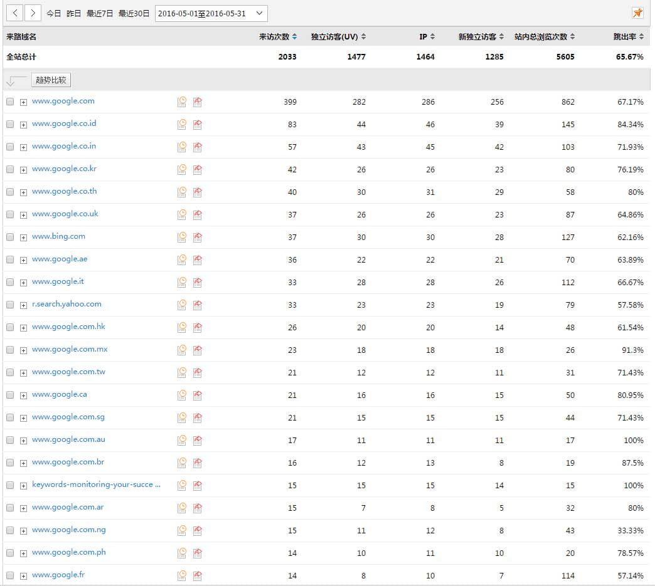Expand www.google.co.uk plus toggle

[x=23, y=215]
